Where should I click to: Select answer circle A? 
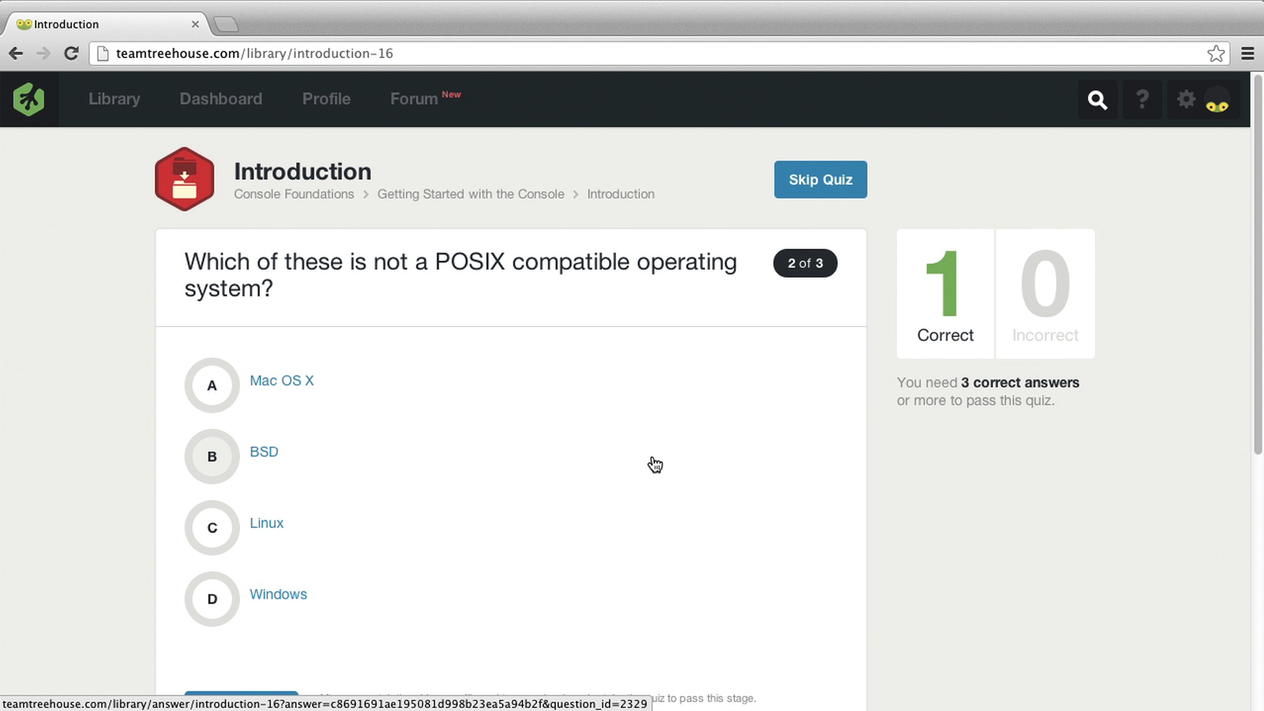[x=212, y=386]
